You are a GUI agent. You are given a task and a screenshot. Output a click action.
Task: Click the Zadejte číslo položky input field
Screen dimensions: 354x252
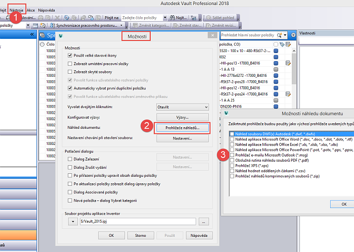(x=142, y=18)
